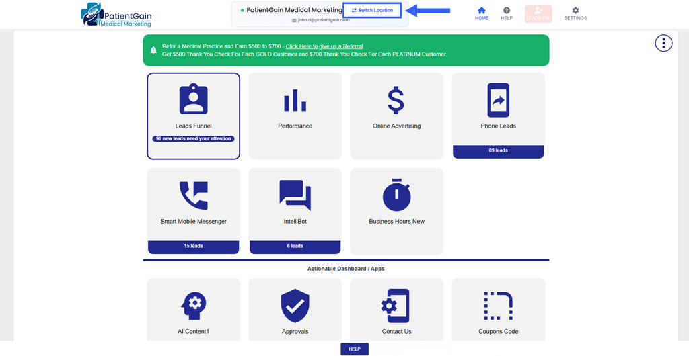Click the 'IntelliBot' tile label
Image resolution: width=689 pixels, height=356 pixels.
click(295, 222)
